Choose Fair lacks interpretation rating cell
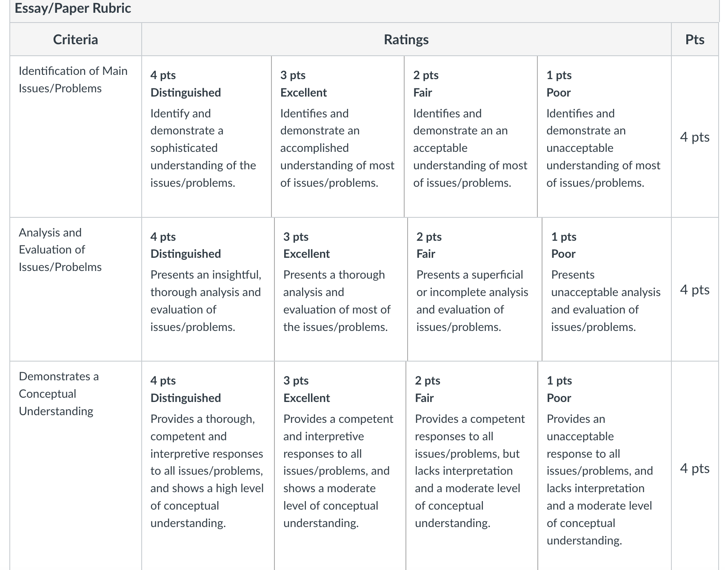This screenshot has width=725, height=570. (x=472, y=466)
